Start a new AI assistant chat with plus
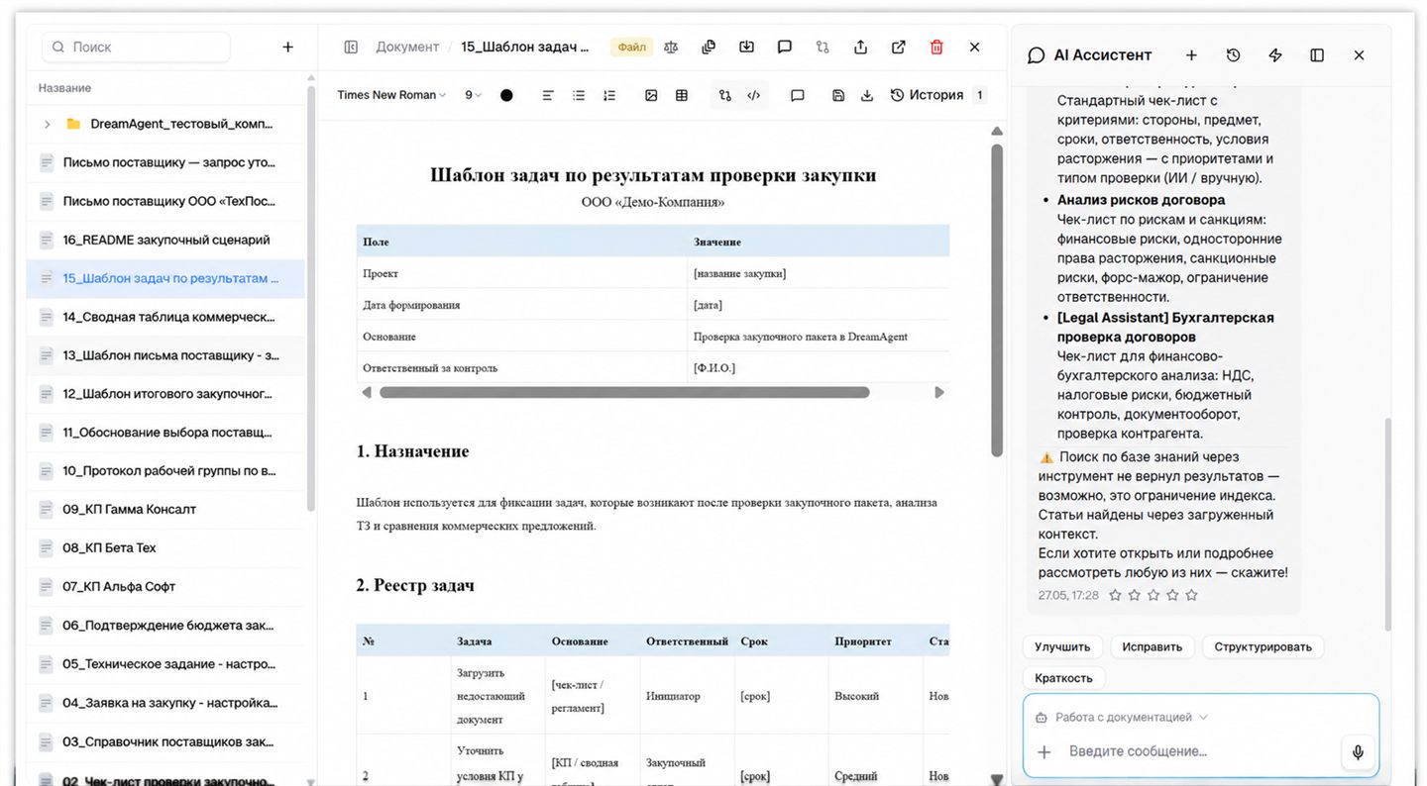This screenshot has height=786, width=1427. click(x=1191, y=55)
